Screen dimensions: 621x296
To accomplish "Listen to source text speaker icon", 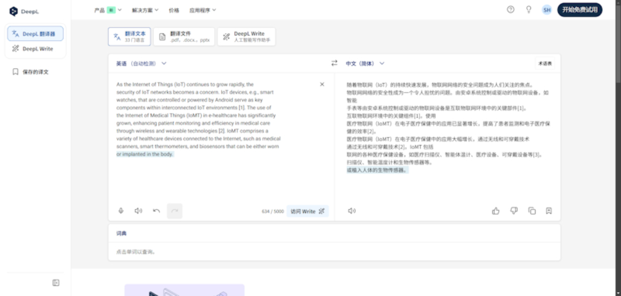I will point(138,211).
